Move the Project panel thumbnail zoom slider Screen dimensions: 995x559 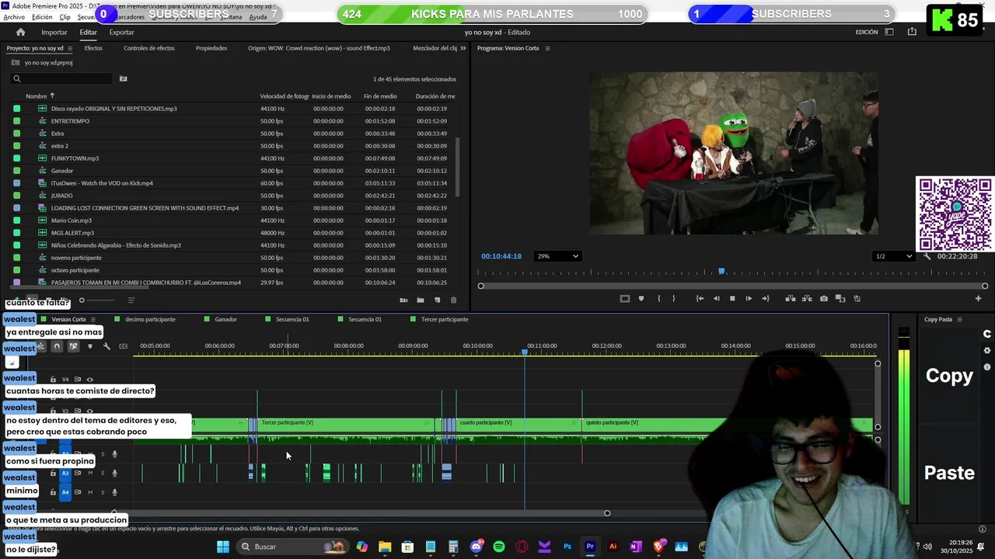(x=82, y=300)
